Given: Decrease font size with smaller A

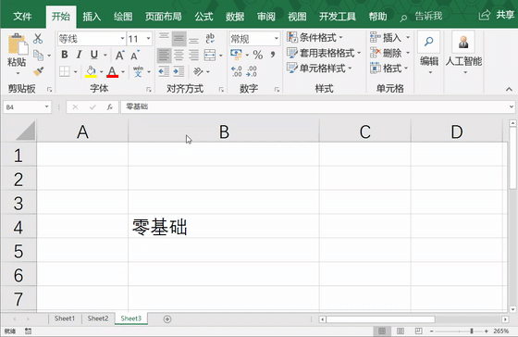Looking at the screenshot, I should (x=134, y=55).
